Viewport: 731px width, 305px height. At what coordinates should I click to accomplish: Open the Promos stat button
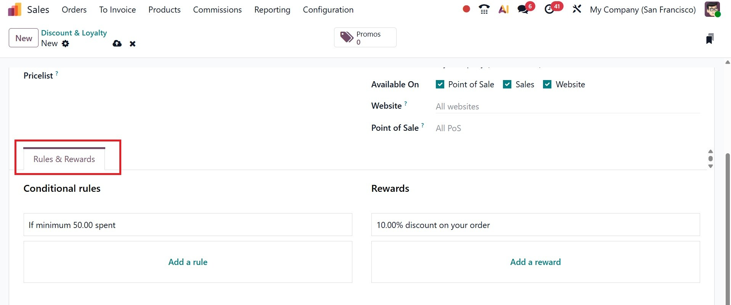point(365,37)
